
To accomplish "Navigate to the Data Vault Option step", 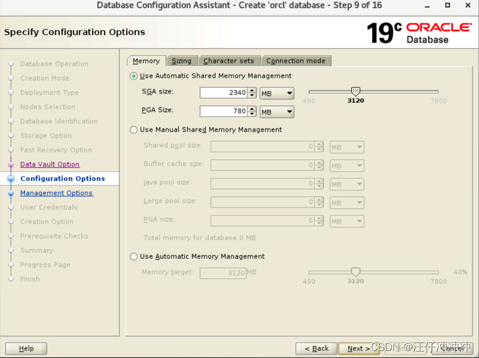I will (49, 164).
